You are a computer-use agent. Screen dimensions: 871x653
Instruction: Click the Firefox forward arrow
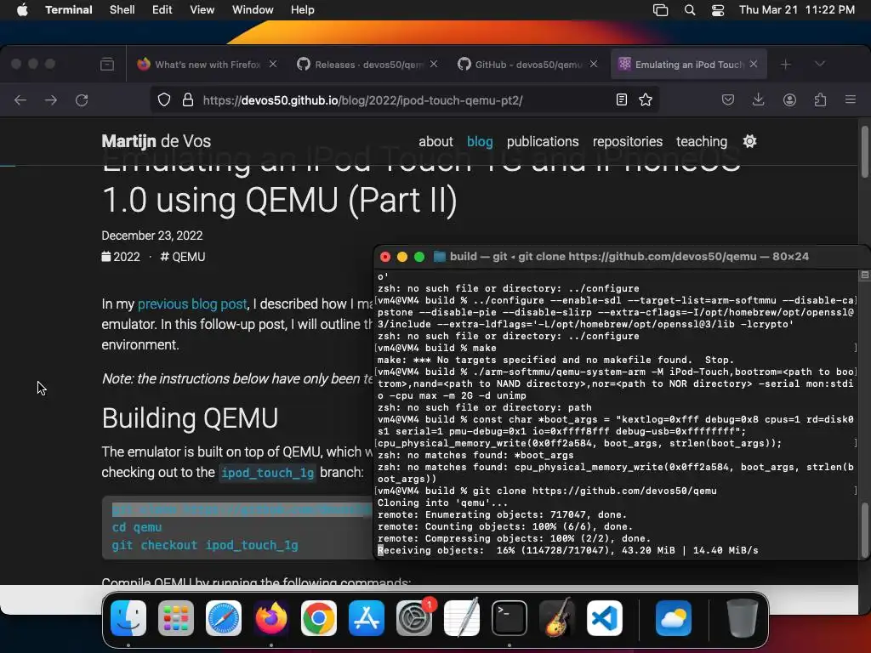pyautogui.click(x=50, y=100)
